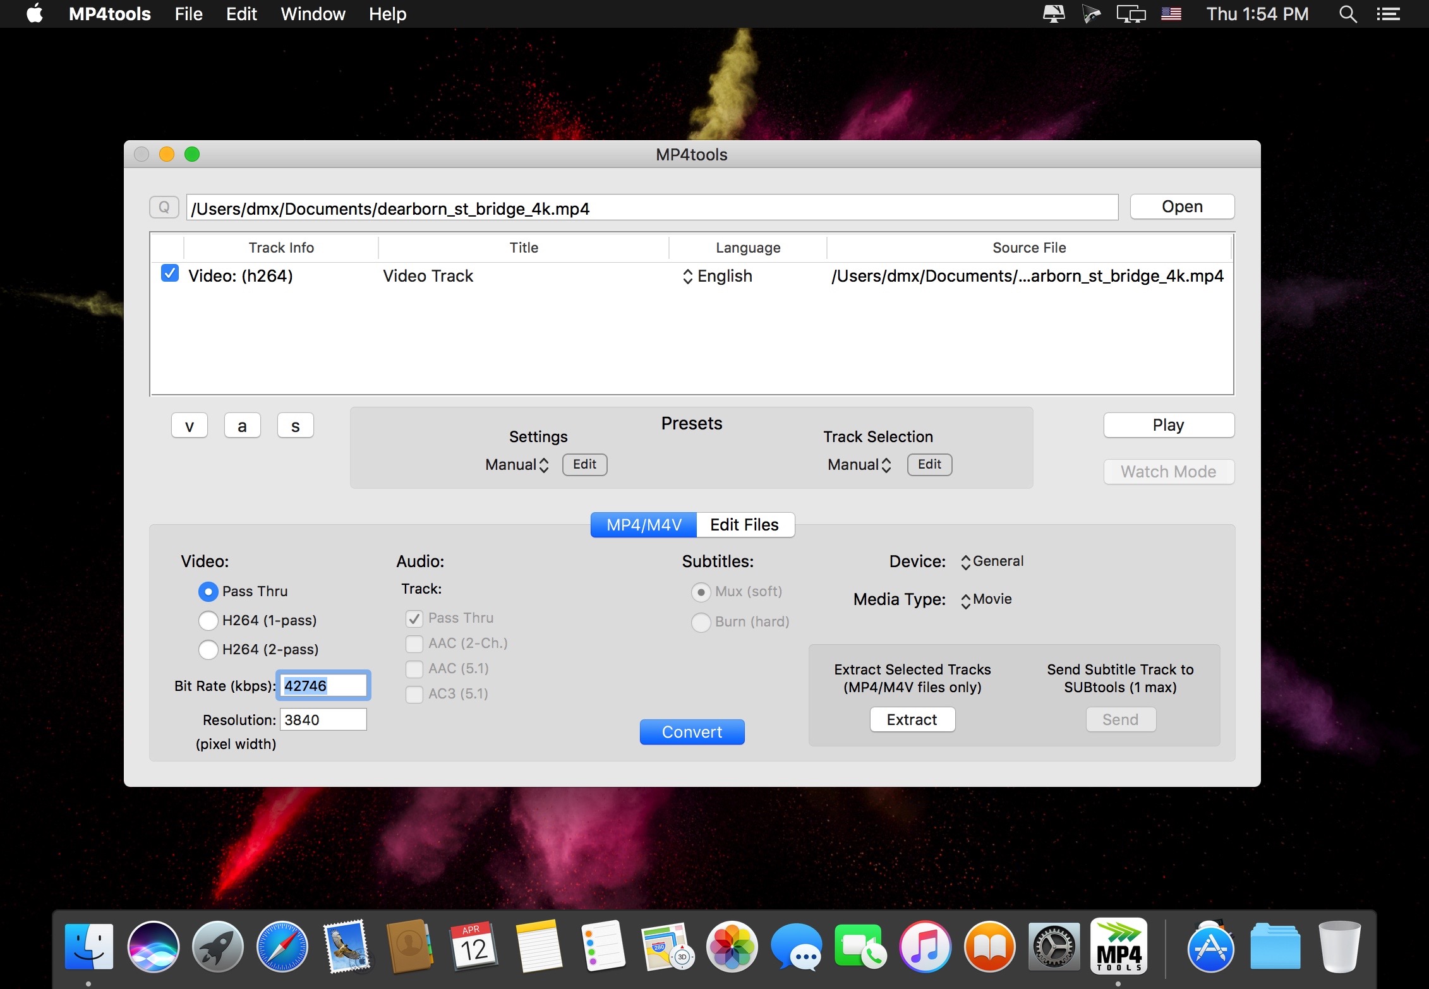Open iBooks from the dock
1429x989 pixels.
pos(990,947)
